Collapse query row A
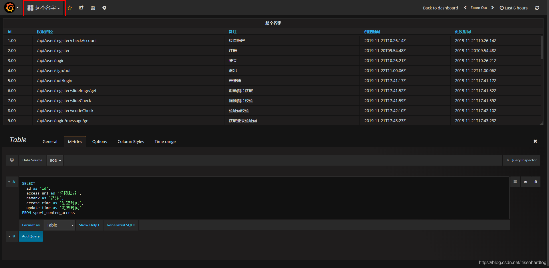The height and width of the screenshot is (268, 549). coord(9,182)
